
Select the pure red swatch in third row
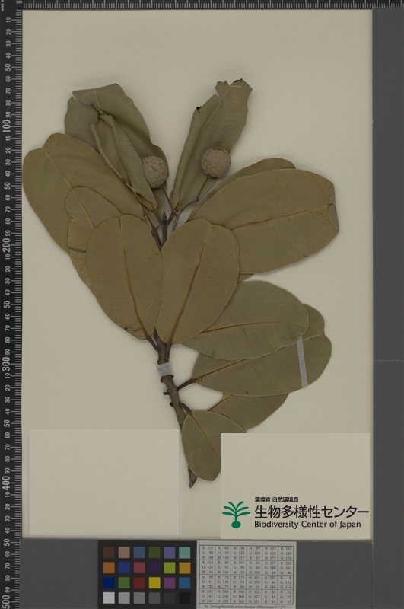point(139,582)
